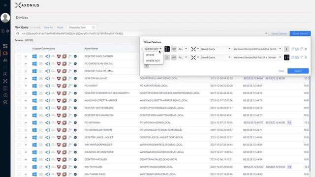Sort by Adapter Connections column header

click(44, 49)
